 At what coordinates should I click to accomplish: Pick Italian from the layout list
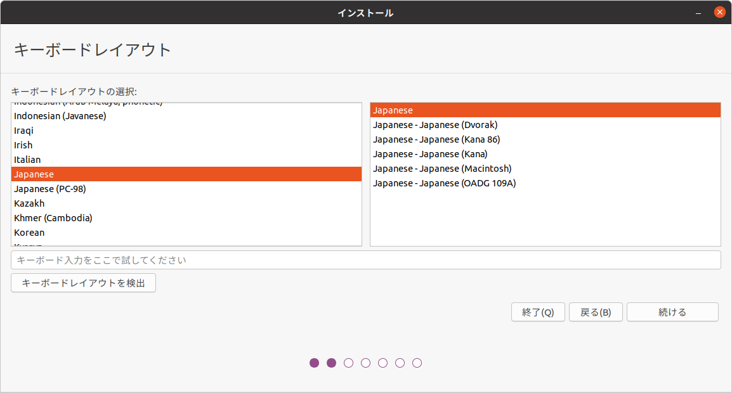[186, 160]
